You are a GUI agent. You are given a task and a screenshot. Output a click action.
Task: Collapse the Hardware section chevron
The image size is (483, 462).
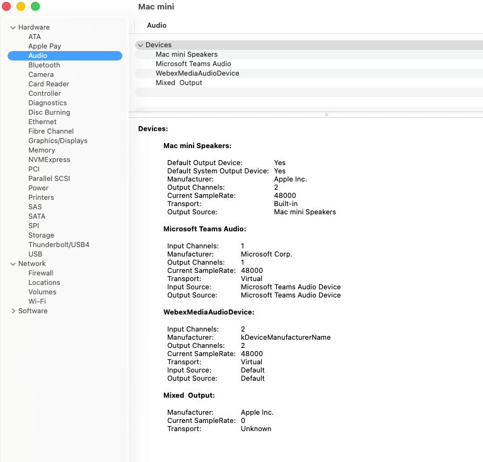pyautogui.click(x=13, y=27)
